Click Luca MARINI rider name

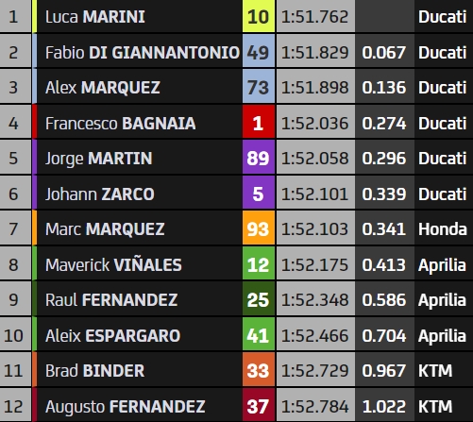pos(95,17)
